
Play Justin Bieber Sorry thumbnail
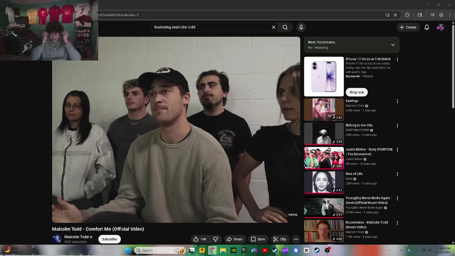324,158
